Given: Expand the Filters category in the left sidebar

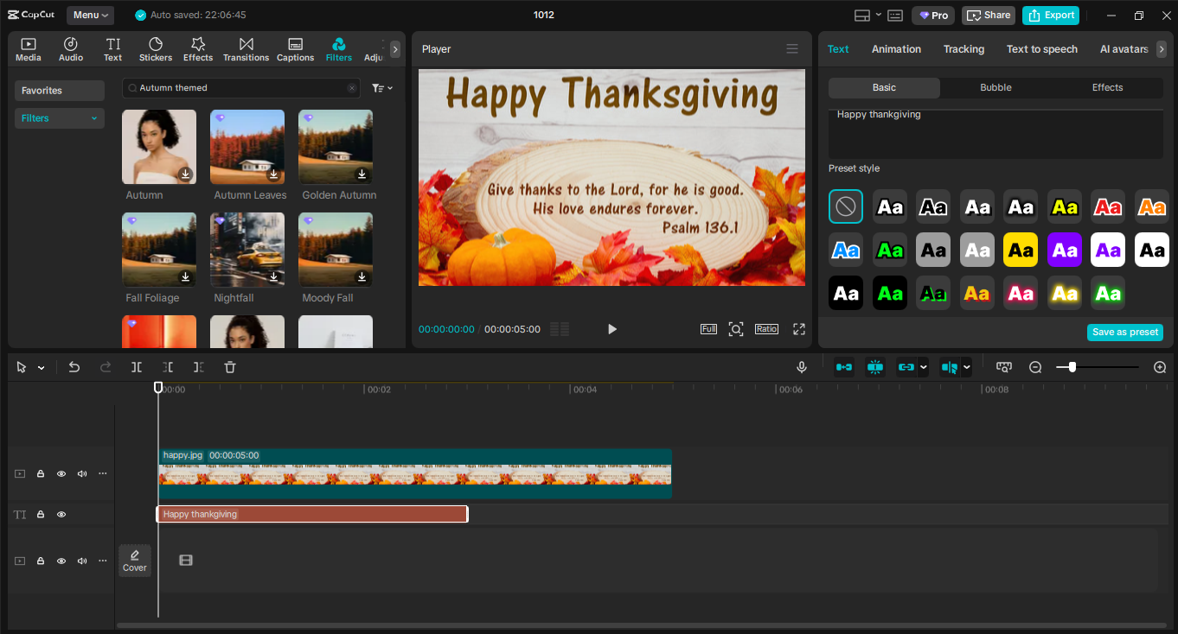Looking at the screenshot, I should tap(59, 117).
